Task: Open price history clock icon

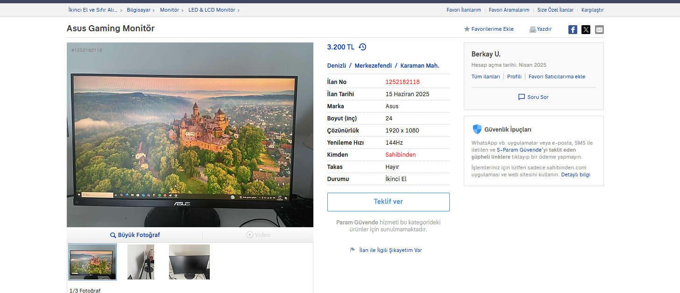Action: (x=362, y=47)
